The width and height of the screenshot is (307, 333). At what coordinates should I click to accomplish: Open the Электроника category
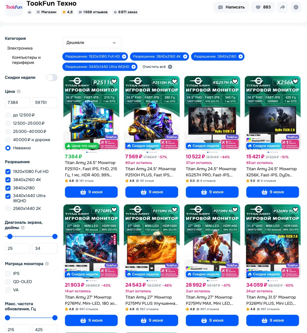[20, 48]
